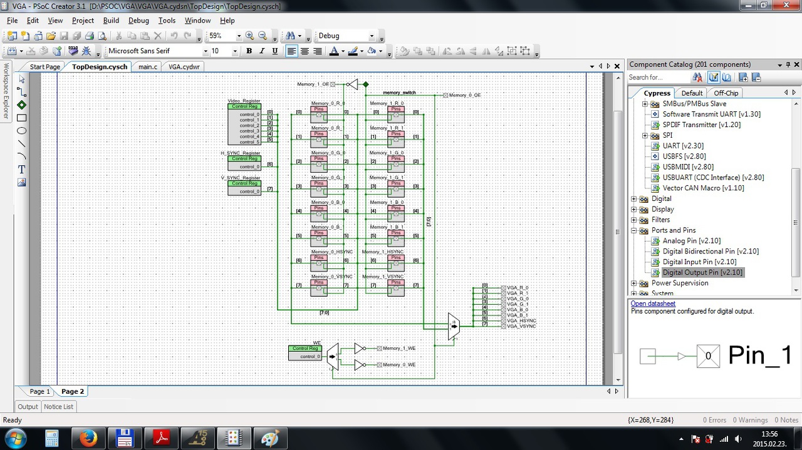Click the font color button

pos(334,51)
